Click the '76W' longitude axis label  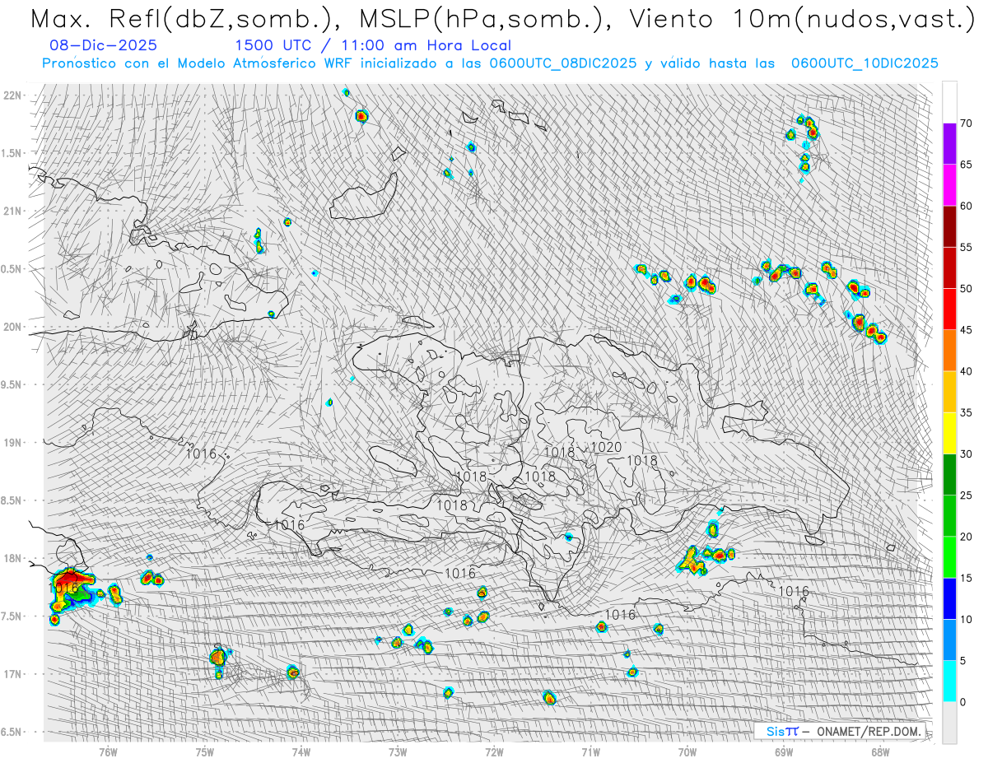tap(108, 751)
